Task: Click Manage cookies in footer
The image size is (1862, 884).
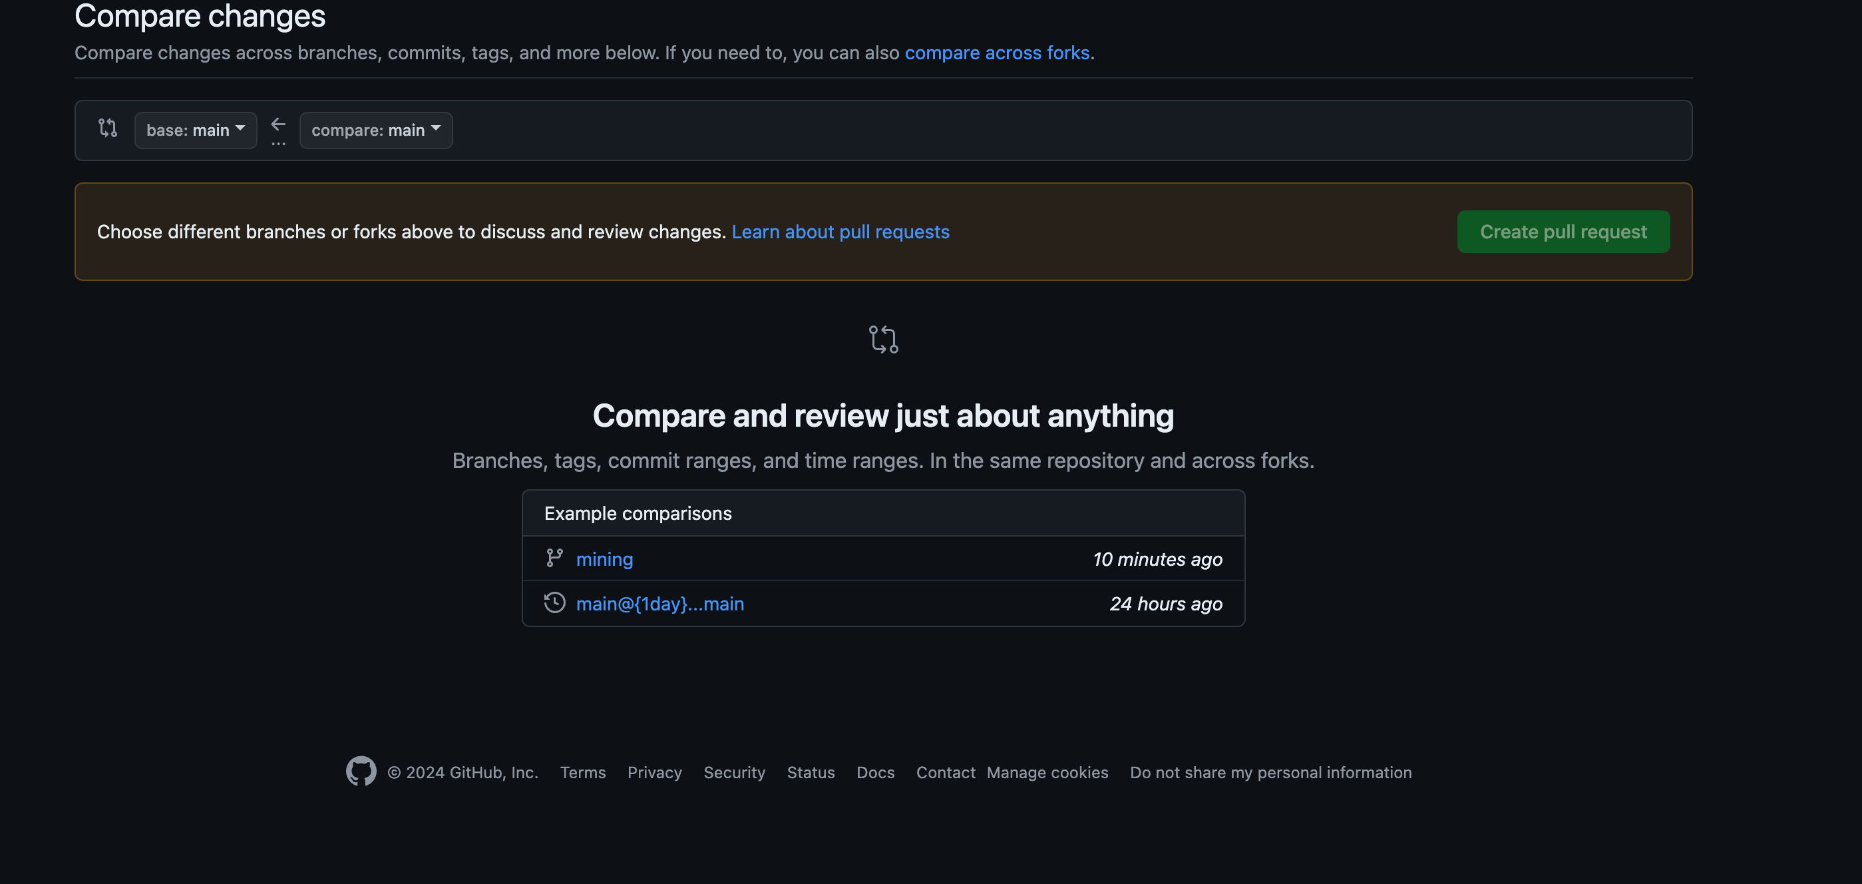Action: (1047, 772)
